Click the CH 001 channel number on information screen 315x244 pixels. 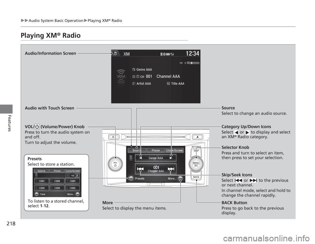click(x=146, y=77)
